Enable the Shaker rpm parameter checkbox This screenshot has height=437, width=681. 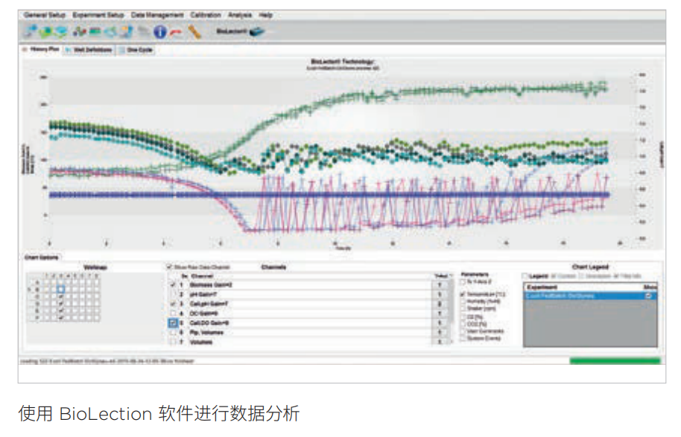[463, 308]
